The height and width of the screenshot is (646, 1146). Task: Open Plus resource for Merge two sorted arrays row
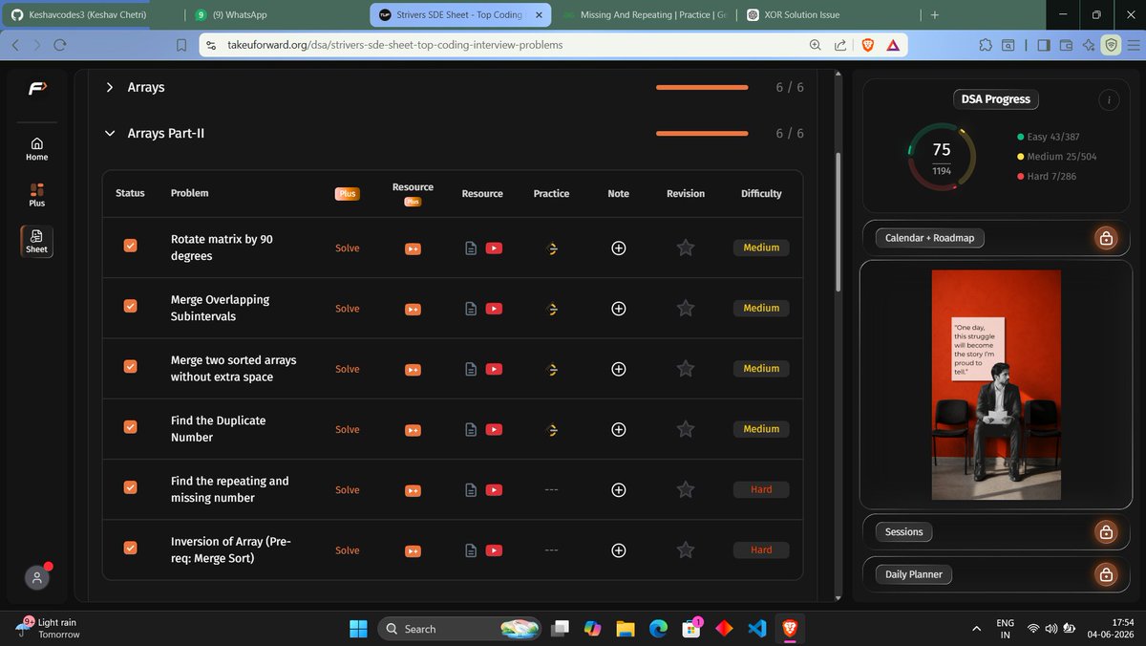tap(413, 370)
